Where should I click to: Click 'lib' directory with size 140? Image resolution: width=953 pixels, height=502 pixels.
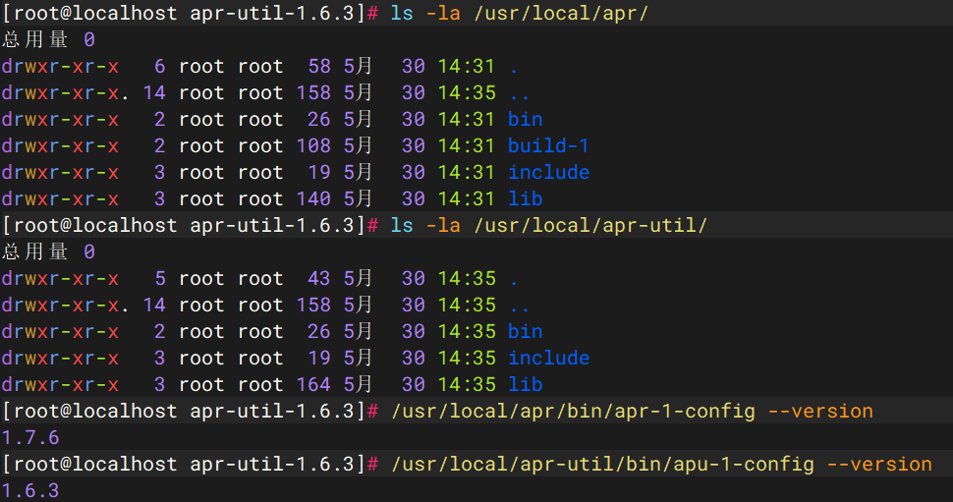[x=525, y=198]
